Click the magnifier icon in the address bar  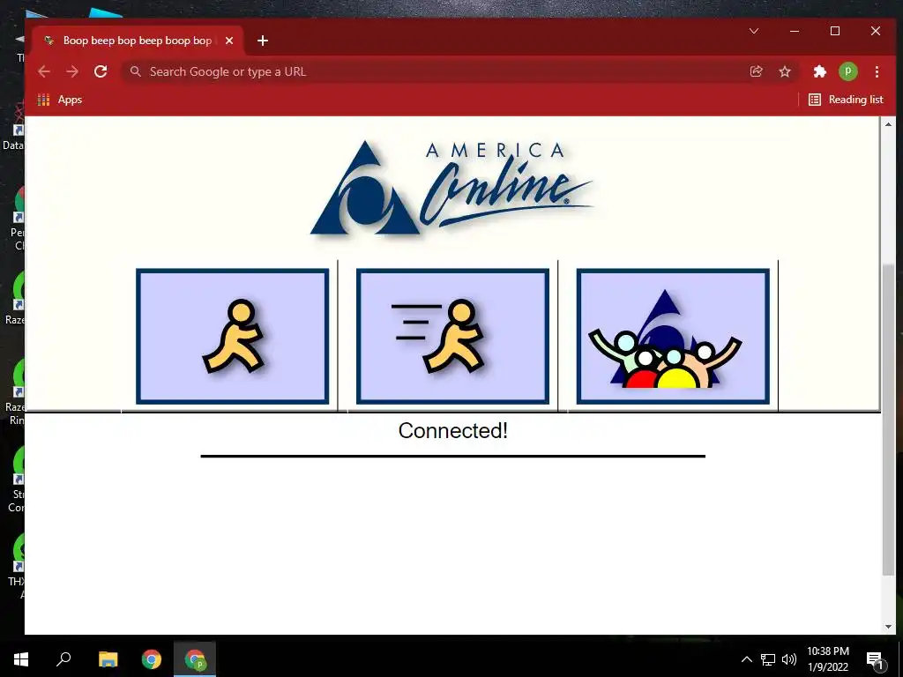point(135,71)
